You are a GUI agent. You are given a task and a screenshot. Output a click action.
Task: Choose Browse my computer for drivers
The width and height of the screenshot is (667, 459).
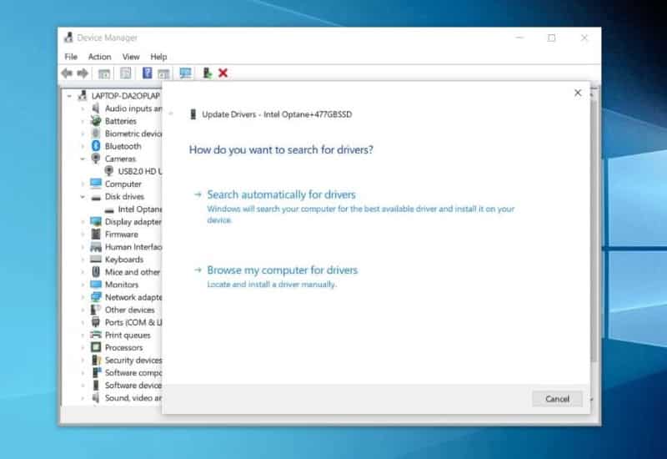(x=282, y=270)
